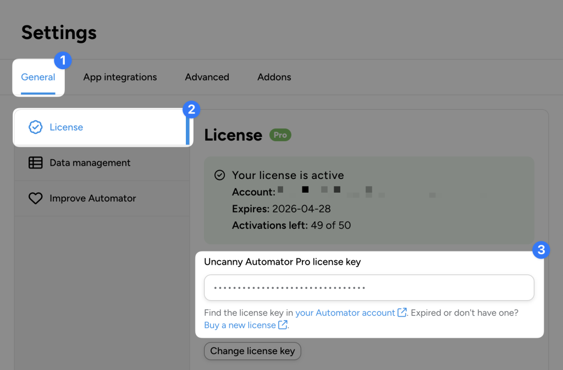Click the external link icon after Buy a new license

283,325
